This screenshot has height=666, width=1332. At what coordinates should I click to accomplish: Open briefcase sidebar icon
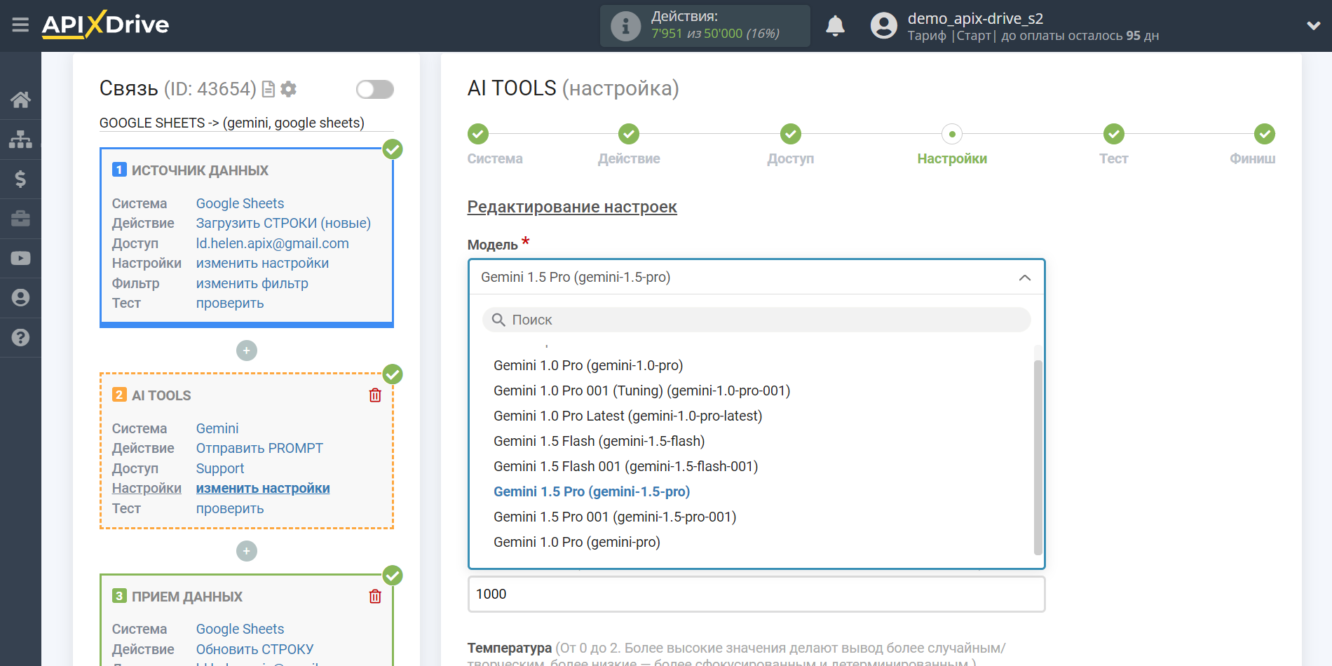tap(20, 219)
